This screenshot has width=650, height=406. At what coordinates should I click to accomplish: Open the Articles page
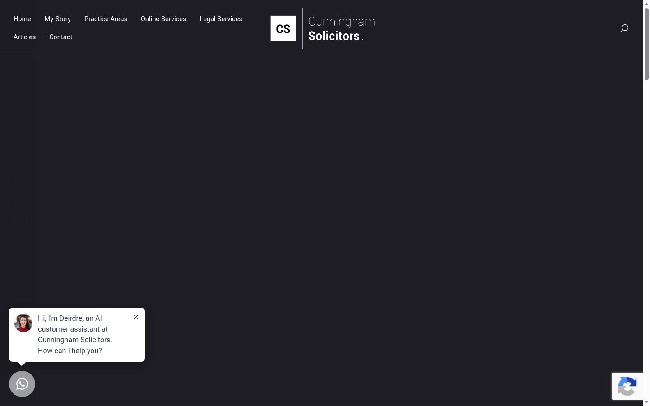pos(24,37)
